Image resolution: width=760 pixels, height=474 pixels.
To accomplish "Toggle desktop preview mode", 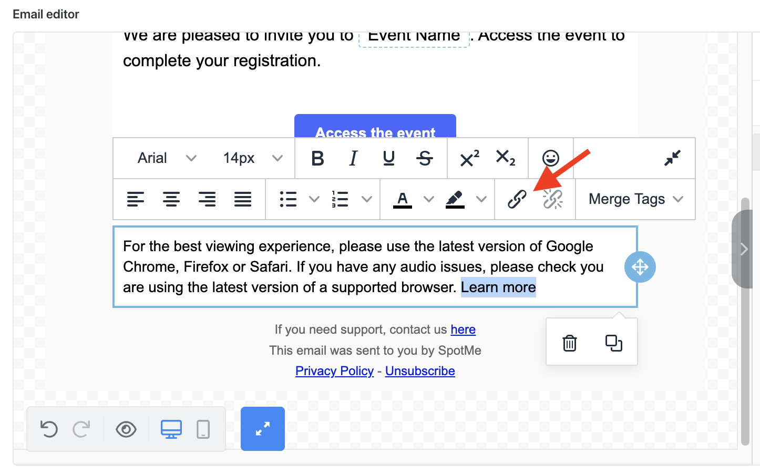I will click(171, 429).
